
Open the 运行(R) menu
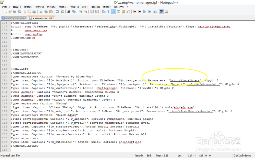(95, 7)
